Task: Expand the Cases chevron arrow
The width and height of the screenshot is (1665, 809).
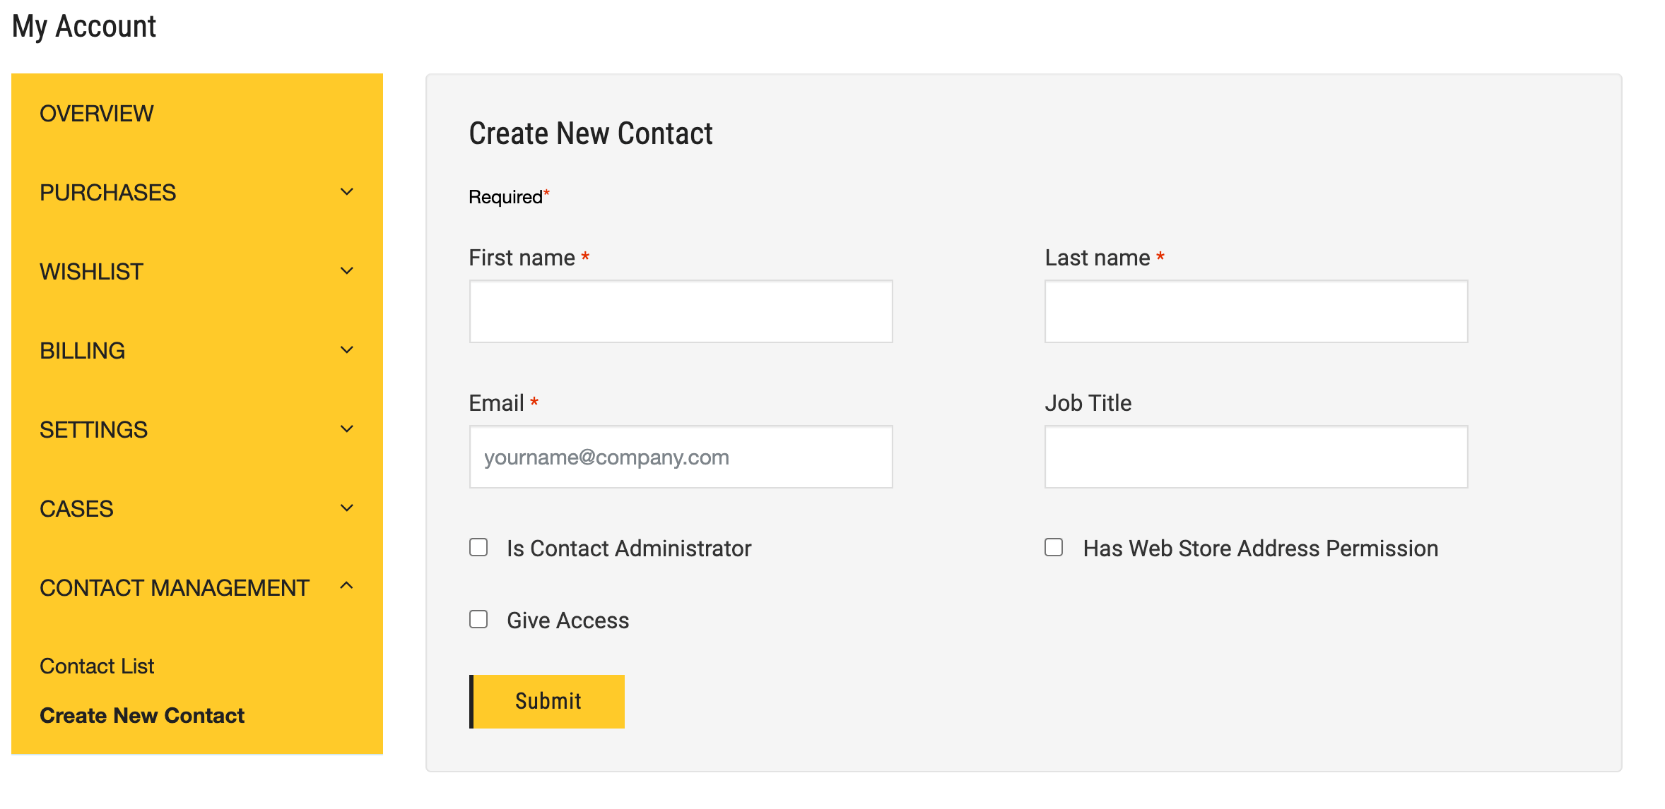Action: (346, 508)
